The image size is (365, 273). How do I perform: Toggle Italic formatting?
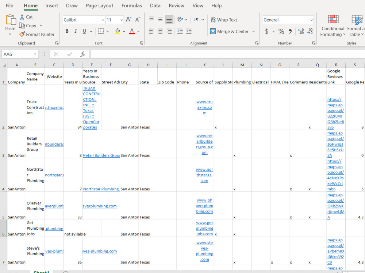[76, 31]
